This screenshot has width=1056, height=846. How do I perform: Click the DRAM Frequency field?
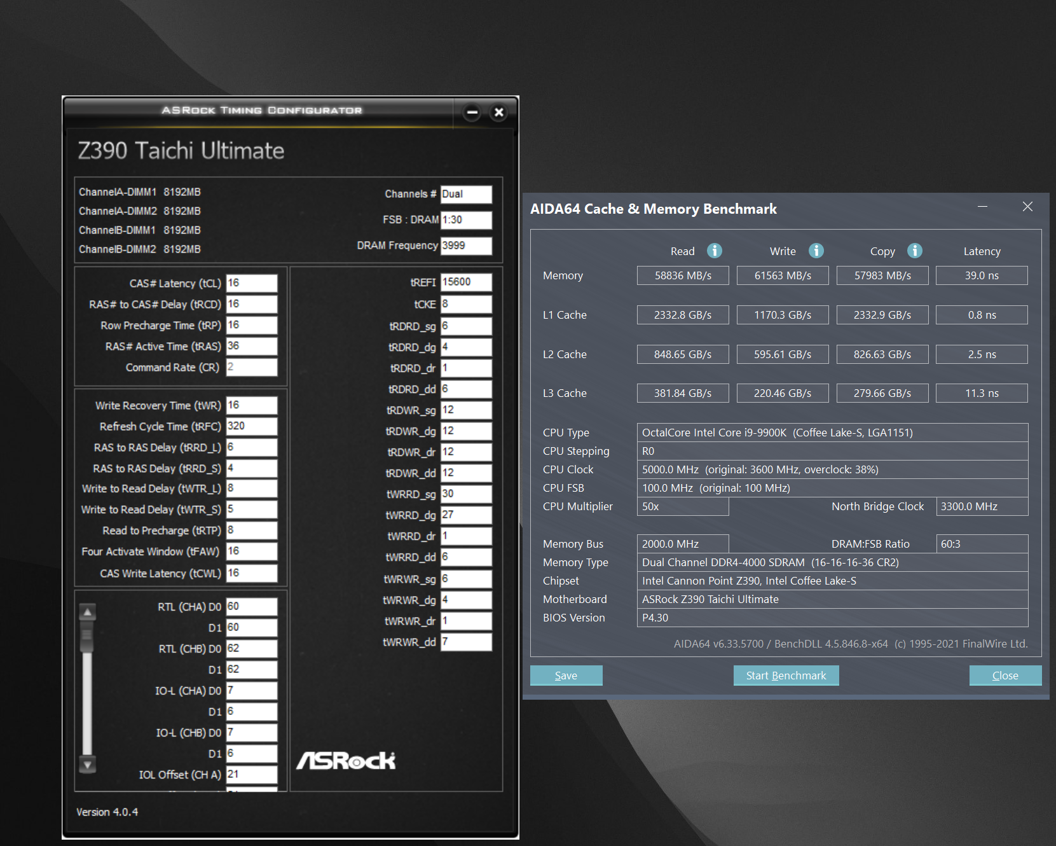point(467,246)
